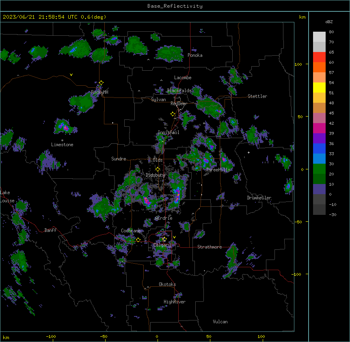Screen dimensions: 350x342
Task: Select the Didsbury label
Action: pos(156,175)
